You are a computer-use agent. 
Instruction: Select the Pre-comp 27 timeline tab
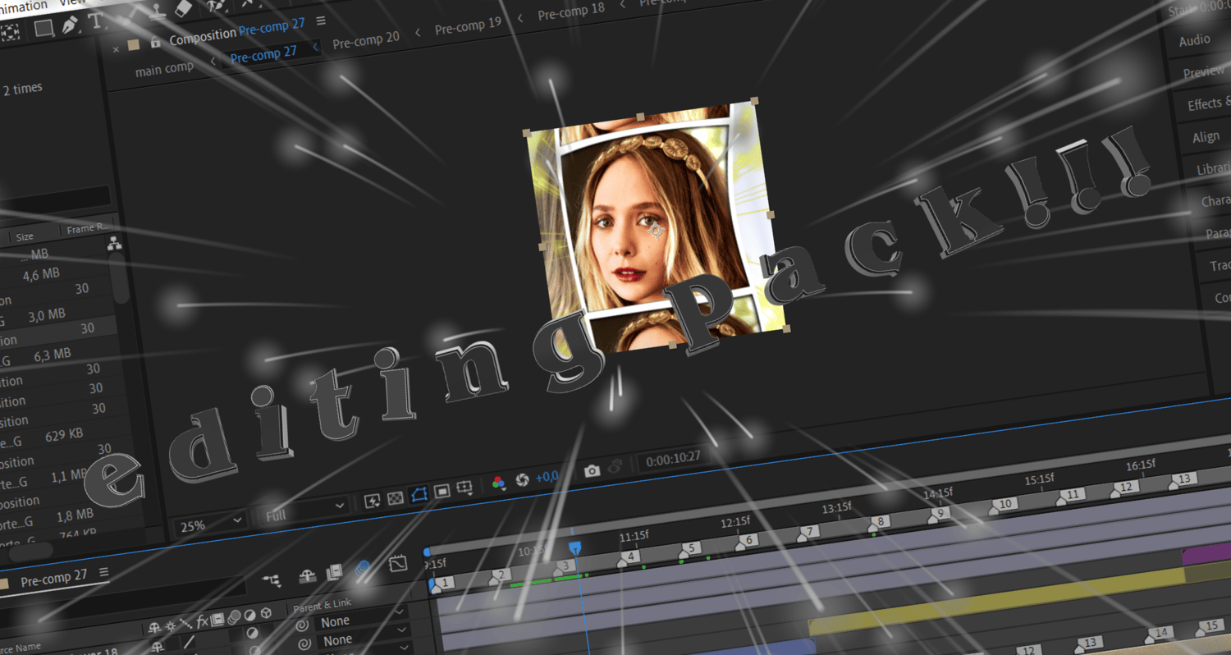click(53, 578)
